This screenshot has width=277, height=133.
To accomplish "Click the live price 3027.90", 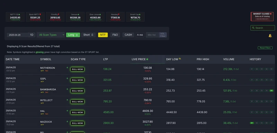I will [148, 122].
